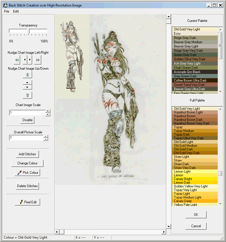This screenshot has height=242, width=226.
Task: Increase Overall Picture Scale value
Action: (x=46, y=136)
